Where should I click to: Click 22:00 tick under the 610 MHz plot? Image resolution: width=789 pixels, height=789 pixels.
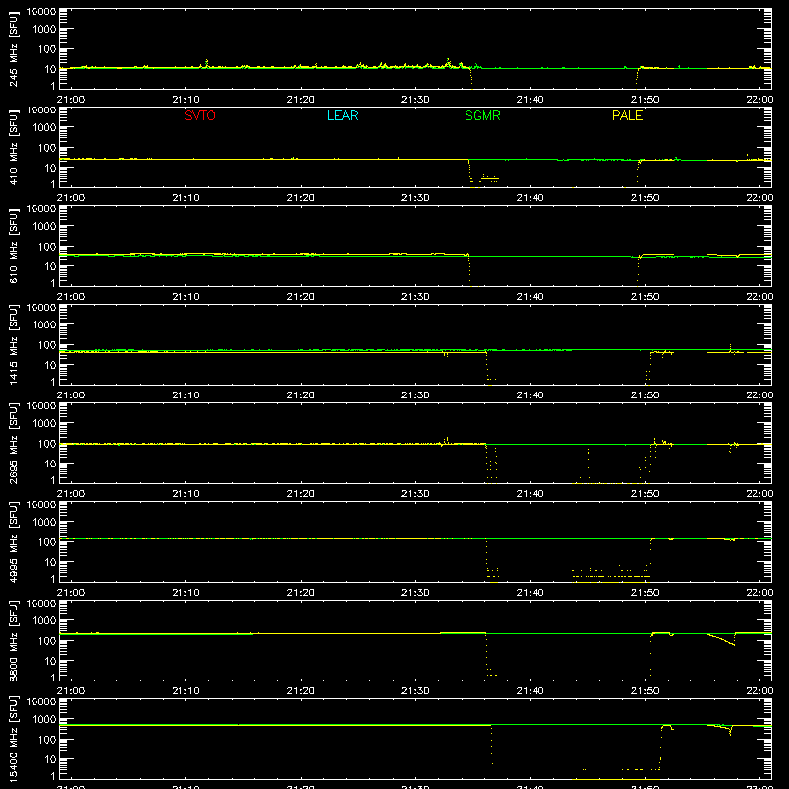(x=759, y=297)
